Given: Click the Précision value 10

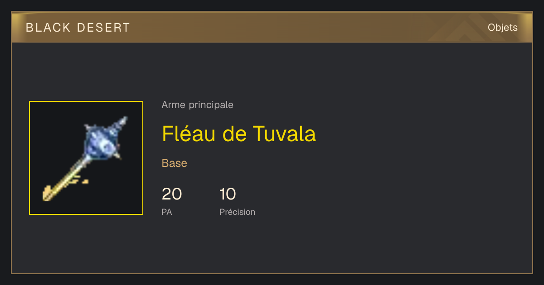Looking at the screenshot, I should (228, 194).
